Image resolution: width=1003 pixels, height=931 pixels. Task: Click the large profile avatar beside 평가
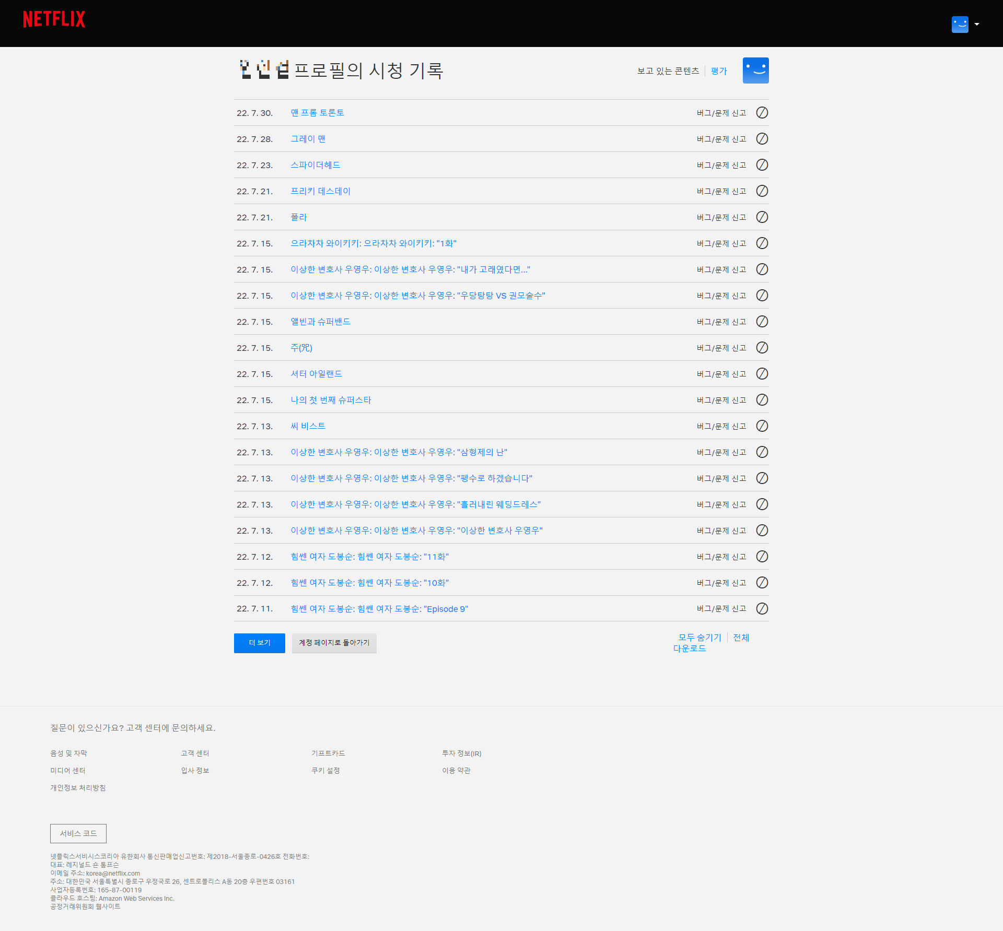pyautogui.click(x=755, y=70)
